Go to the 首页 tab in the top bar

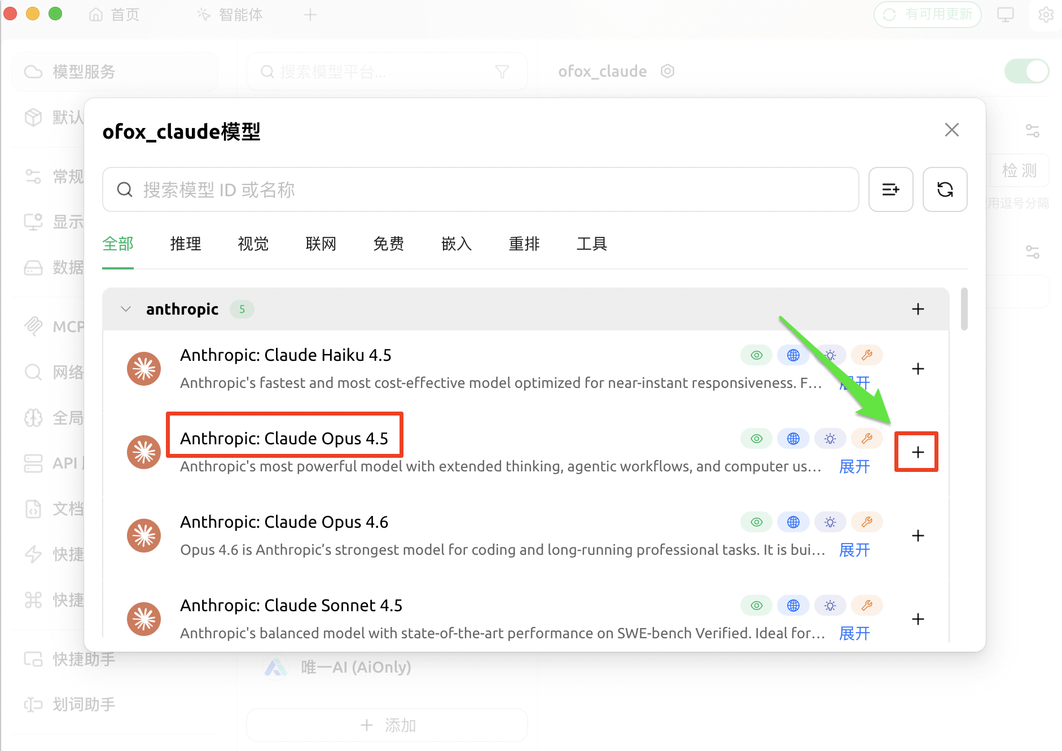[x=115, y=15]
